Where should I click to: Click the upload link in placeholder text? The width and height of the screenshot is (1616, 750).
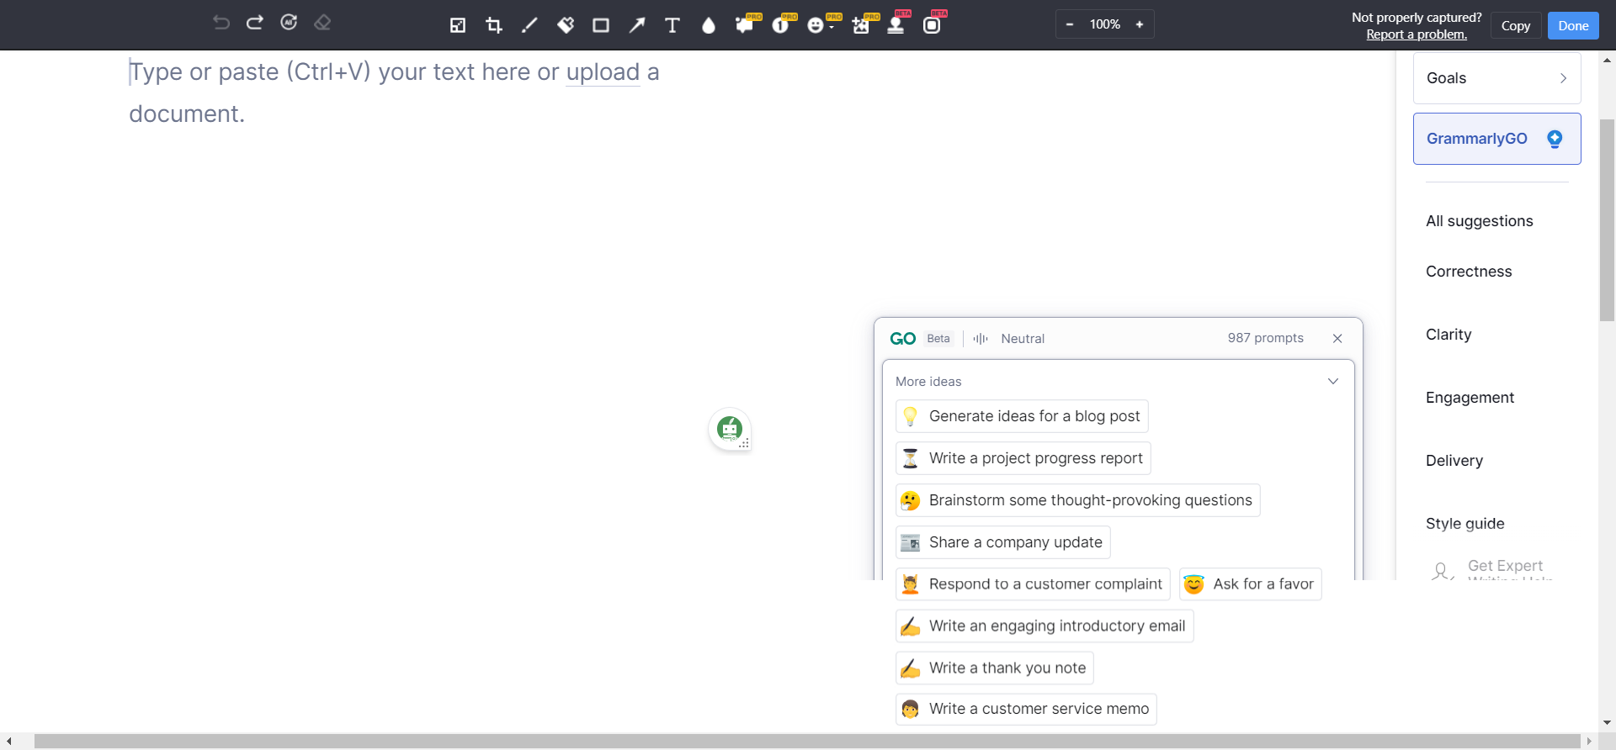pyautogui.click(x=603, y=72)
